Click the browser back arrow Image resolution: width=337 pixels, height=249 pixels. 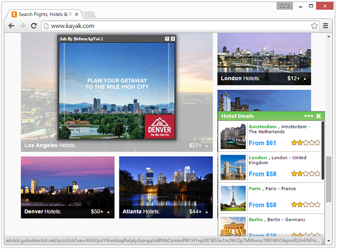(x=11, y=26)
